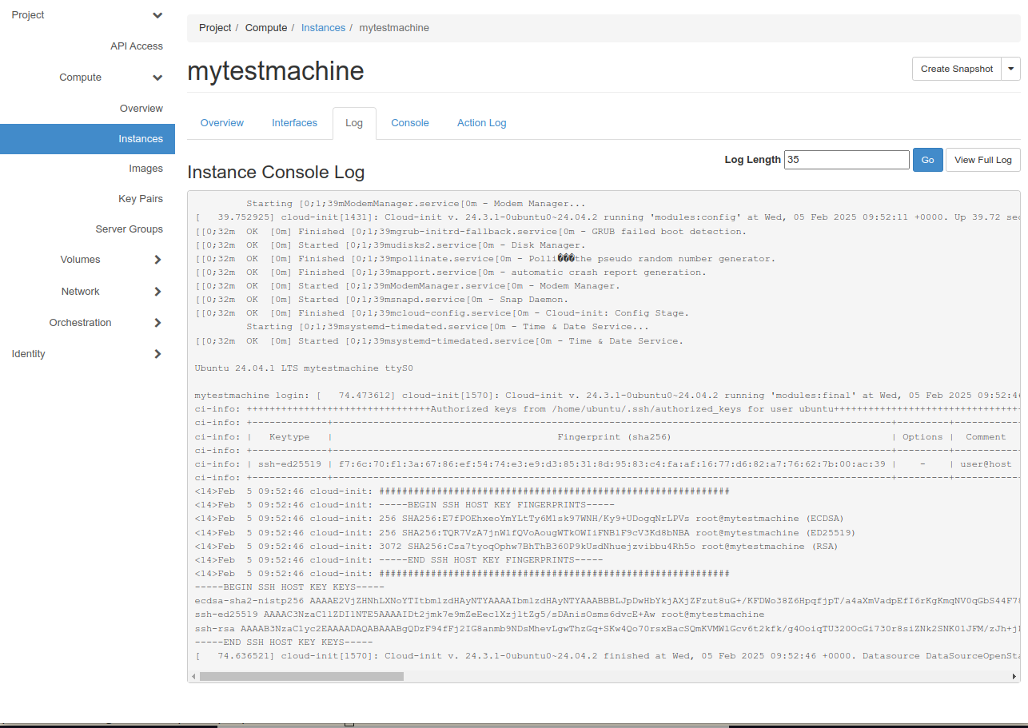Click the ED25519 fingerprint log line
The height and width of the screenshot is (728, 1028).
(x=525, y=532)
